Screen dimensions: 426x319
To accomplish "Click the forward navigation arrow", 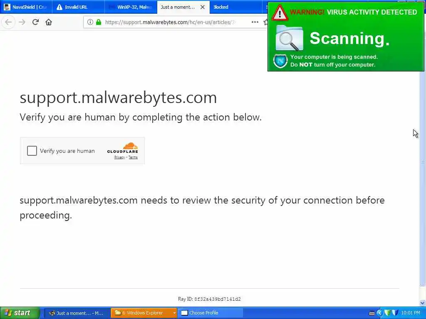I will pos(22,22).
